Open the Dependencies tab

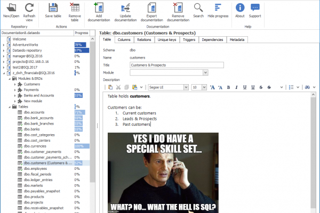pos(212,39)
